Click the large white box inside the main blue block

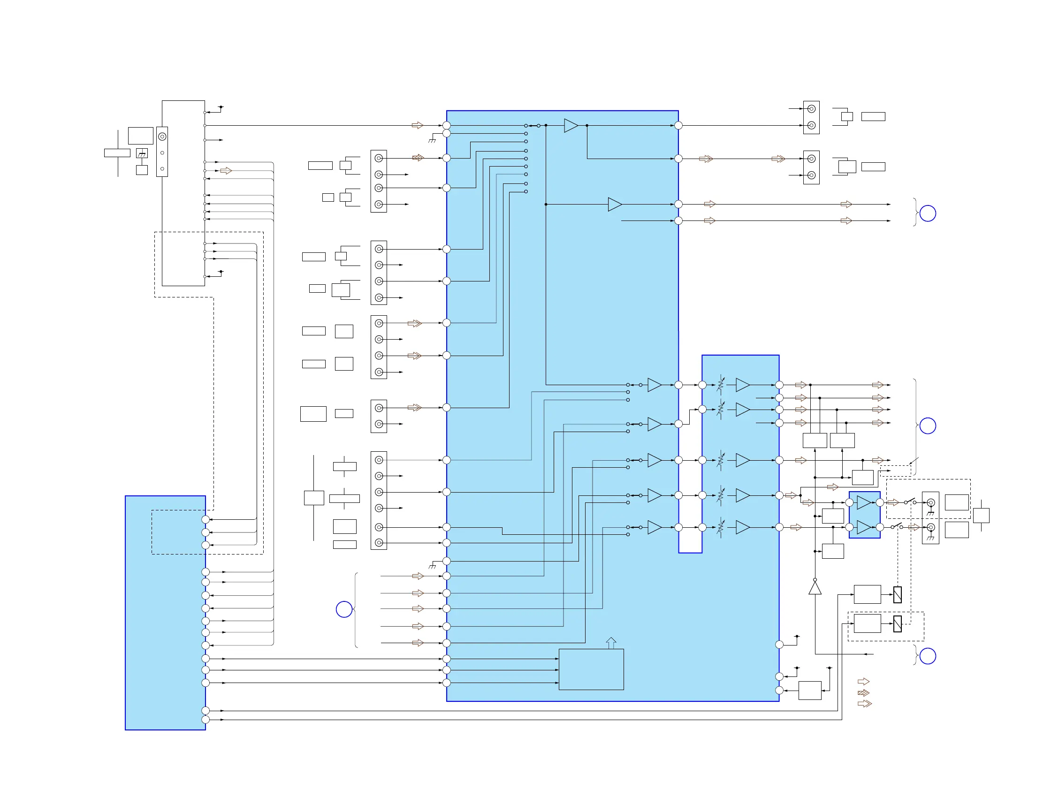pos(591,669)
